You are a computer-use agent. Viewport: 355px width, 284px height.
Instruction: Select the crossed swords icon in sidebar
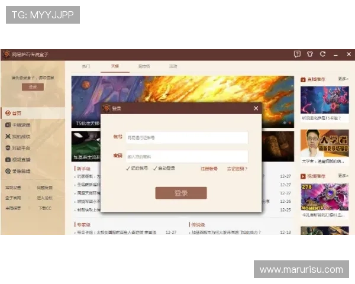(x=8, y=136)
